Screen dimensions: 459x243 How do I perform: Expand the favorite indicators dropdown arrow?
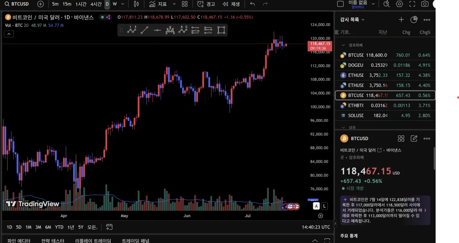[x=174, y=4]
